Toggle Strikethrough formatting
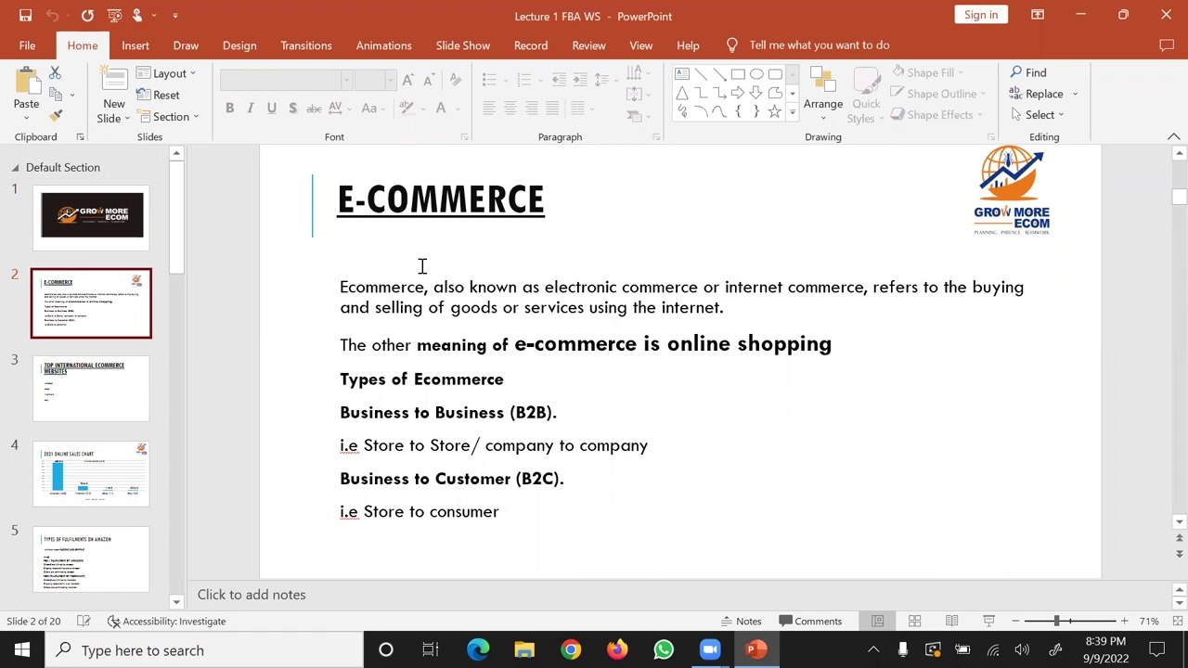 coord(315,108)
